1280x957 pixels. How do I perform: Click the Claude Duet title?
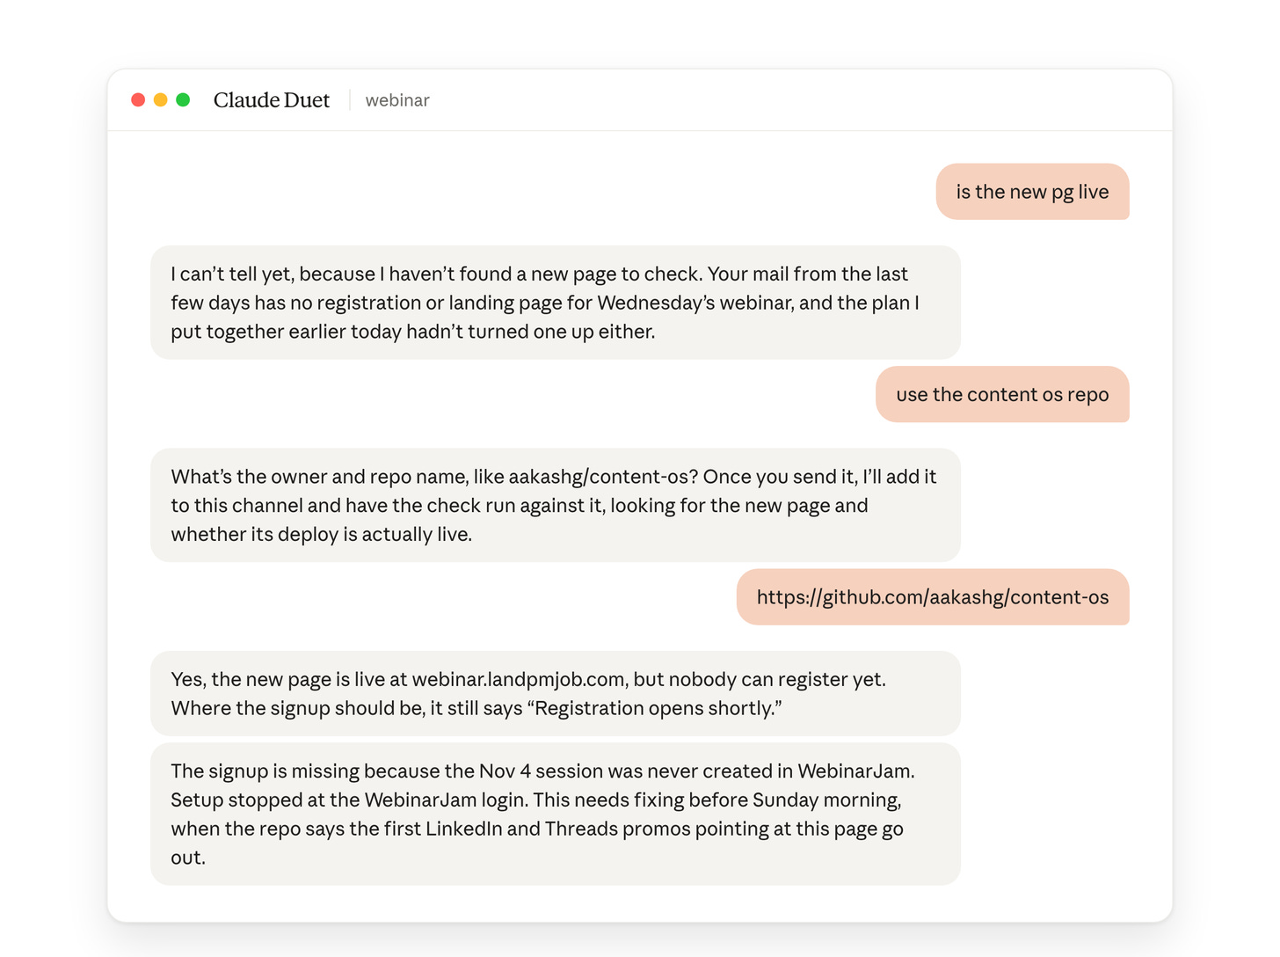[272, 100]
